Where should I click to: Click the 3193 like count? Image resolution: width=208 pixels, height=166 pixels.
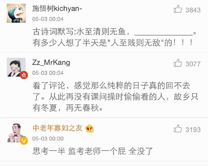coord(193,130)
